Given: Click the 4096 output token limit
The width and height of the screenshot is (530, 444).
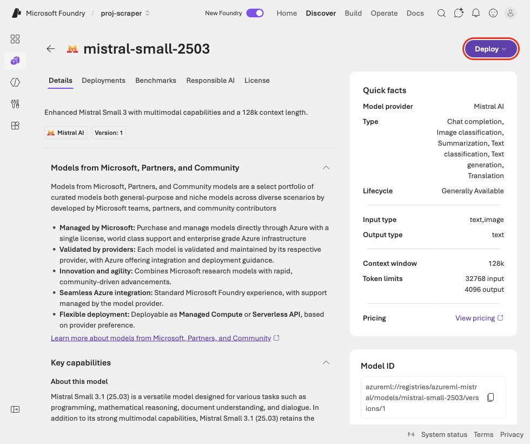Looking at the screenshot, I should pos(484,289).
